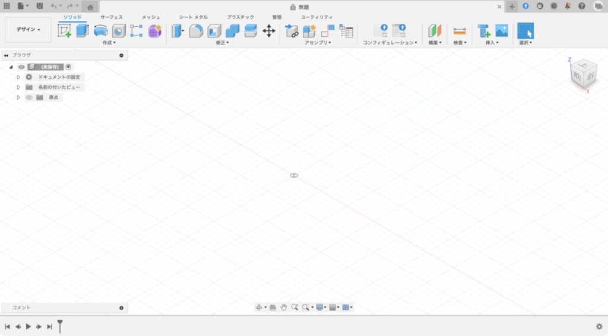Open the File menu icon
The width and height of the screenshot is (608, 336).
point(23,6)
